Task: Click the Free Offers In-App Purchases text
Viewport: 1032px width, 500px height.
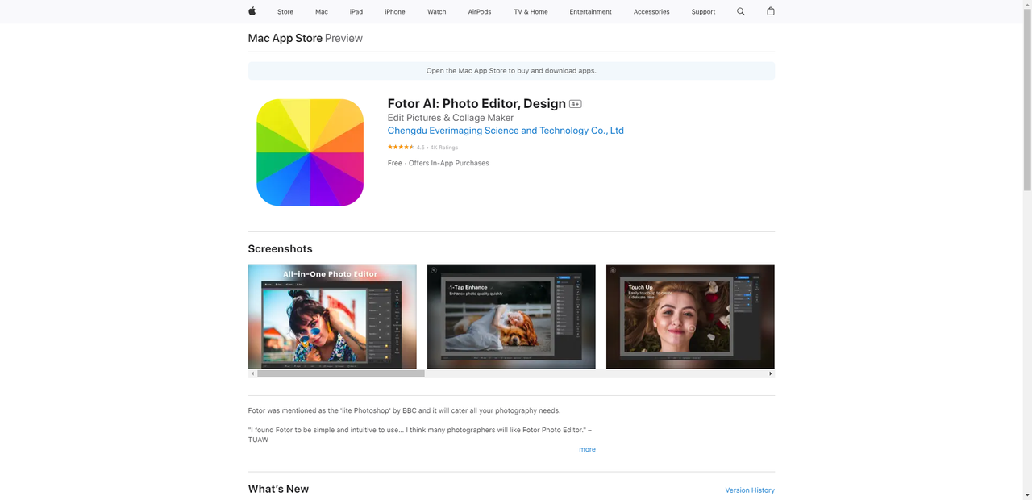Action: [x=439, y=163]
